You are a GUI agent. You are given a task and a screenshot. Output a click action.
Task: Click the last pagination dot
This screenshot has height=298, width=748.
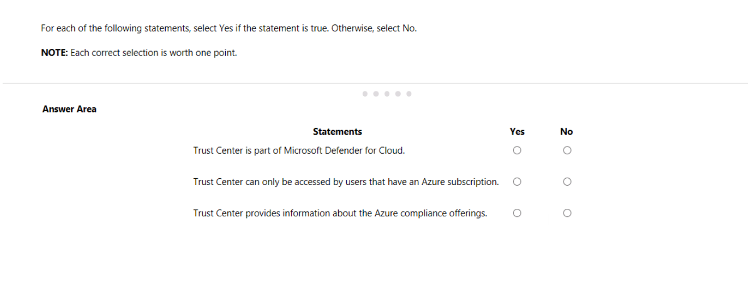click(409, 93)
